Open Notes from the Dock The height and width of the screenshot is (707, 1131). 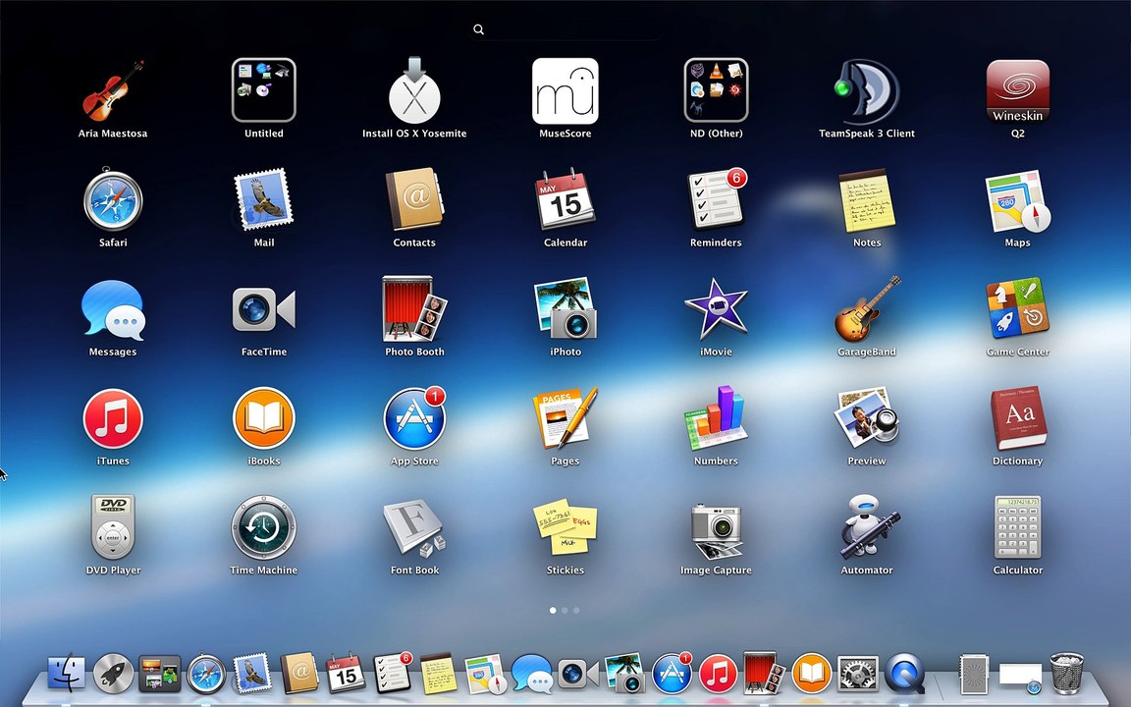(x=439, y=674)
